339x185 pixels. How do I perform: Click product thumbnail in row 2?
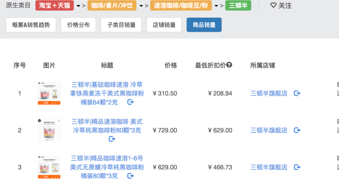click(49, 130)
